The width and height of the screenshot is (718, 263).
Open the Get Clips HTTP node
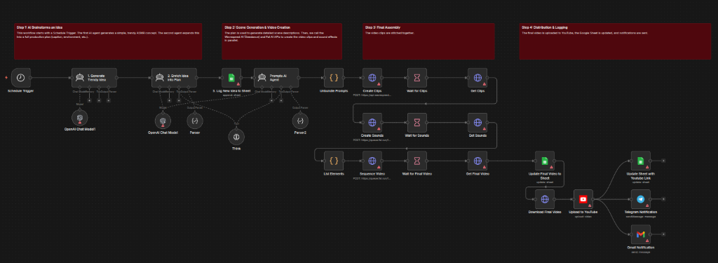click(x=477, y=78)
